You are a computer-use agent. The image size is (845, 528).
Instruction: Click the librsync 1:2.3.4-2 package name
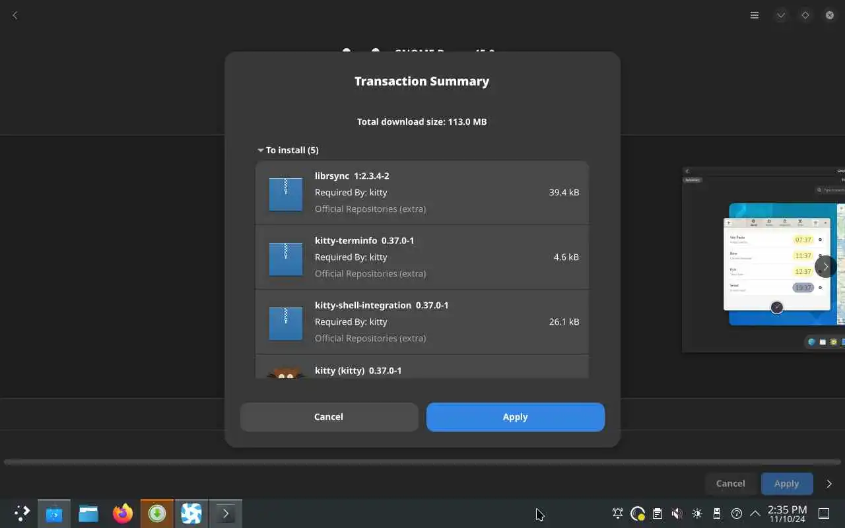pos(352,176)
